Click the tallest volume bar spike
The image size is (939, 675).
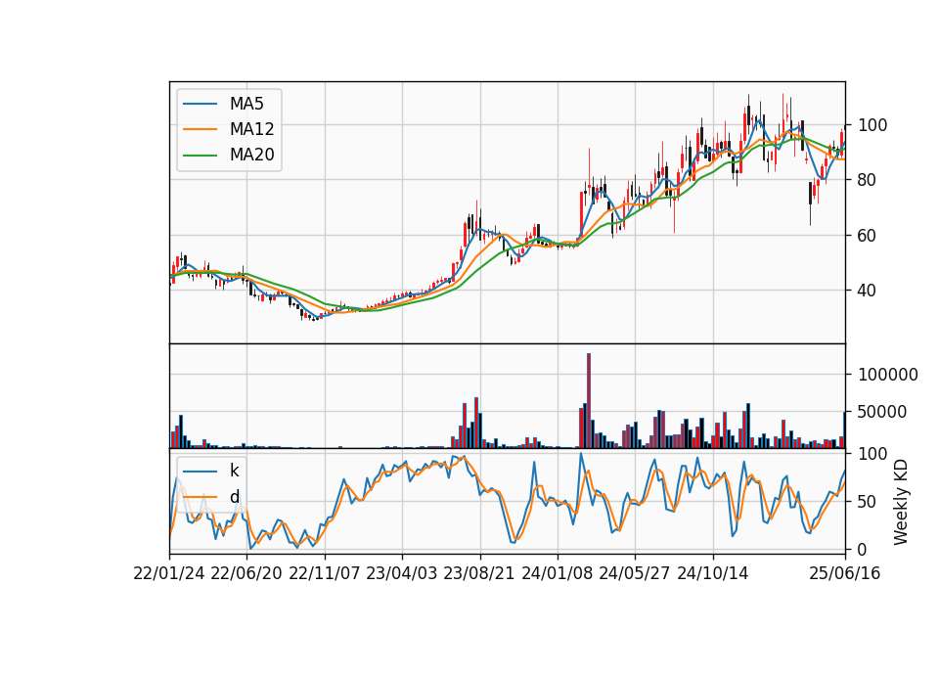589,401
